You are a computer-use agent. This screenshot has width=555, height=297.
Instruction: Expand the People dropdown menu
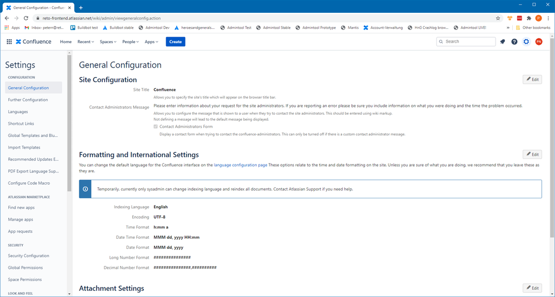click(131, 42)
